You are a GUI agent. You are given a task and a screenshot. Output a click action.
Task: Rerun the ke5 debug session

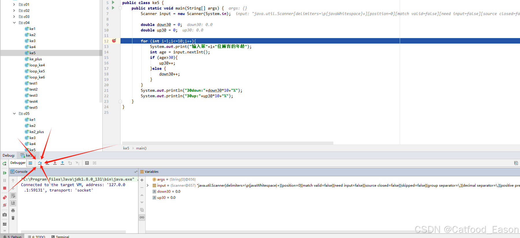(x=5, y=163)
